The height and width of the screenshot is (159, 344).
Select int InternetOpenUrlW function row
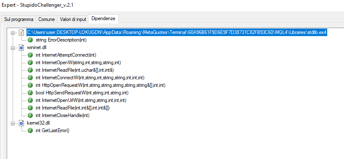(x=81, y=100)
